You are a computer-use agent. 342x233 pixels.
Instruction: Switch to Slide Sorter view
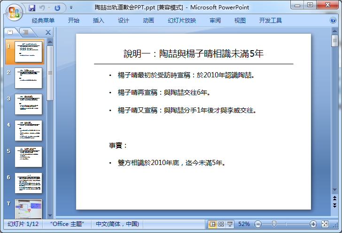221,224
